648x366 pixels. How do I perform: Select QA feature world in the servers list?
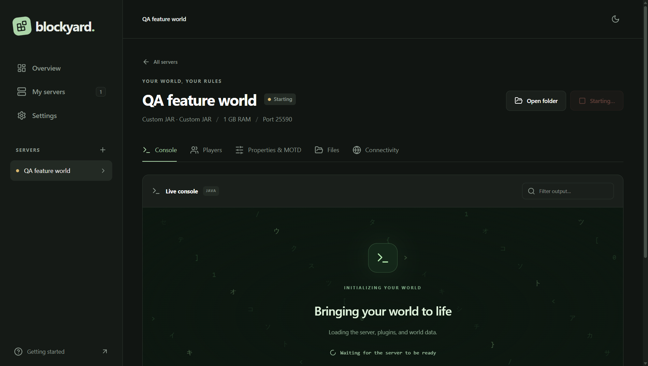[x=61, y=171]
